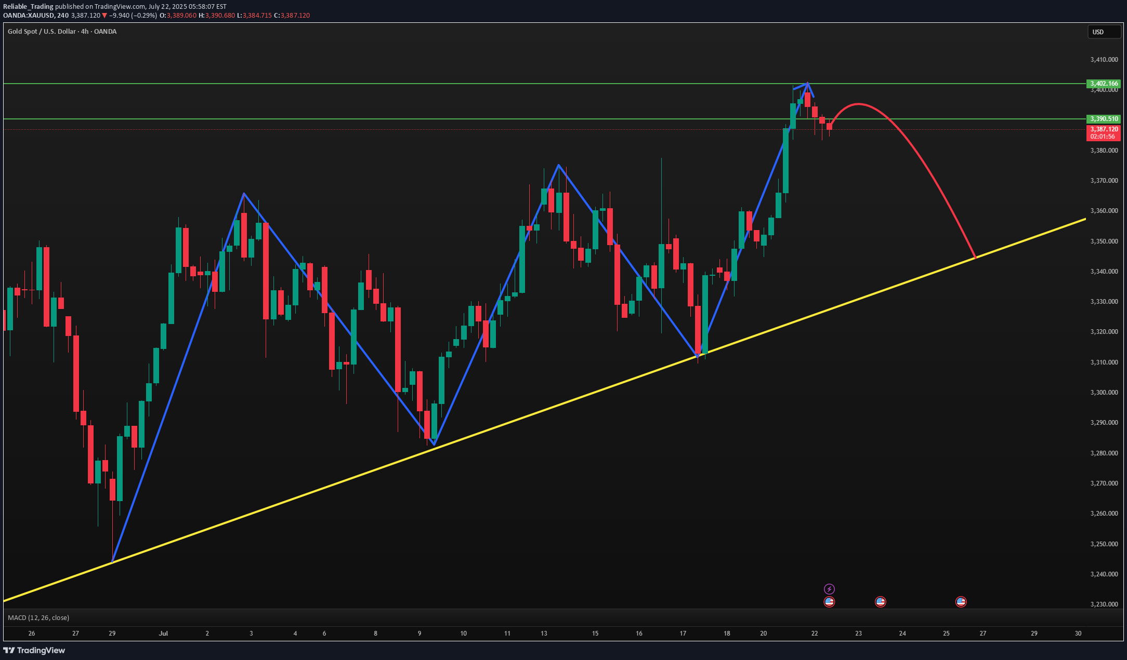Click 3,410.000 on the price axis
1127x660 pixels.
tap(1104, 60)
